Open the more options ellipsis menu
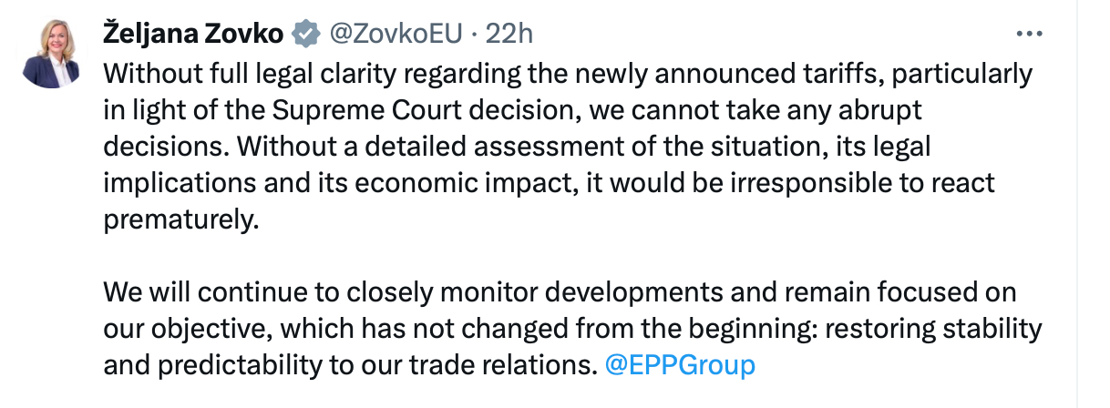The height and width of the screenshot is (408, 1110). point(1029,34)
